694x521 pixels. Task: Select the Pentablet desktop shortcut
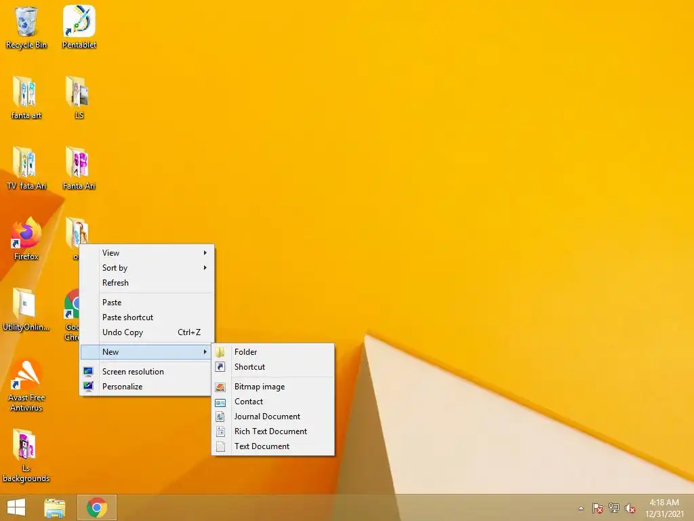79,27
